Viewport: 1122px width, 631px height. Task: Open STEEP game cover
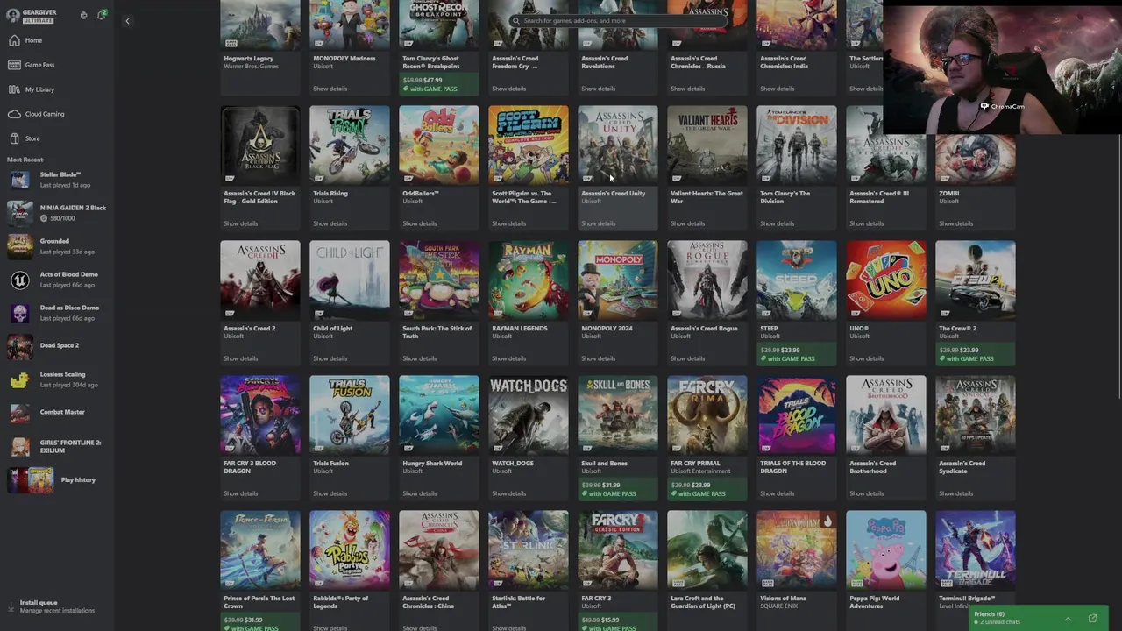tap(797, 280)
